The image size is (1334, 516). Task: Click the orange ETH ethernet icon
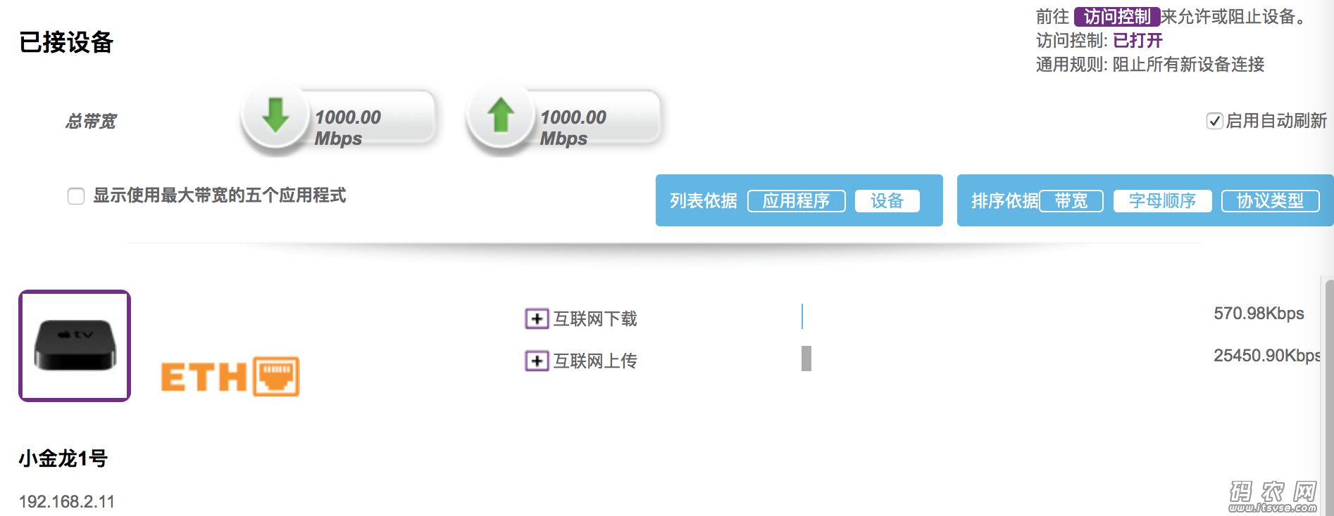click(230, 377)
